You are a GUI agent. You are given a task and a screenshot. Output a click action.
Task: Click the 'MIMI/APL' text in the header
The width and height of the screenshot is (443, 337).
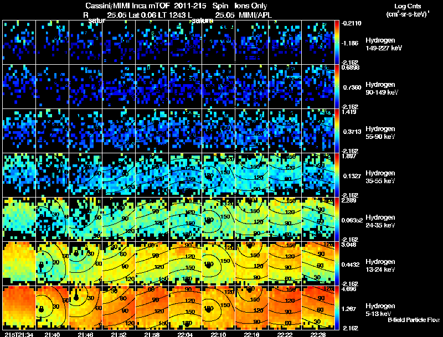(x=255, y=15)
